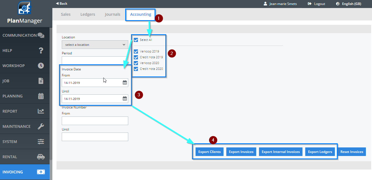Switch to the Journals tab

click(112, 14)
